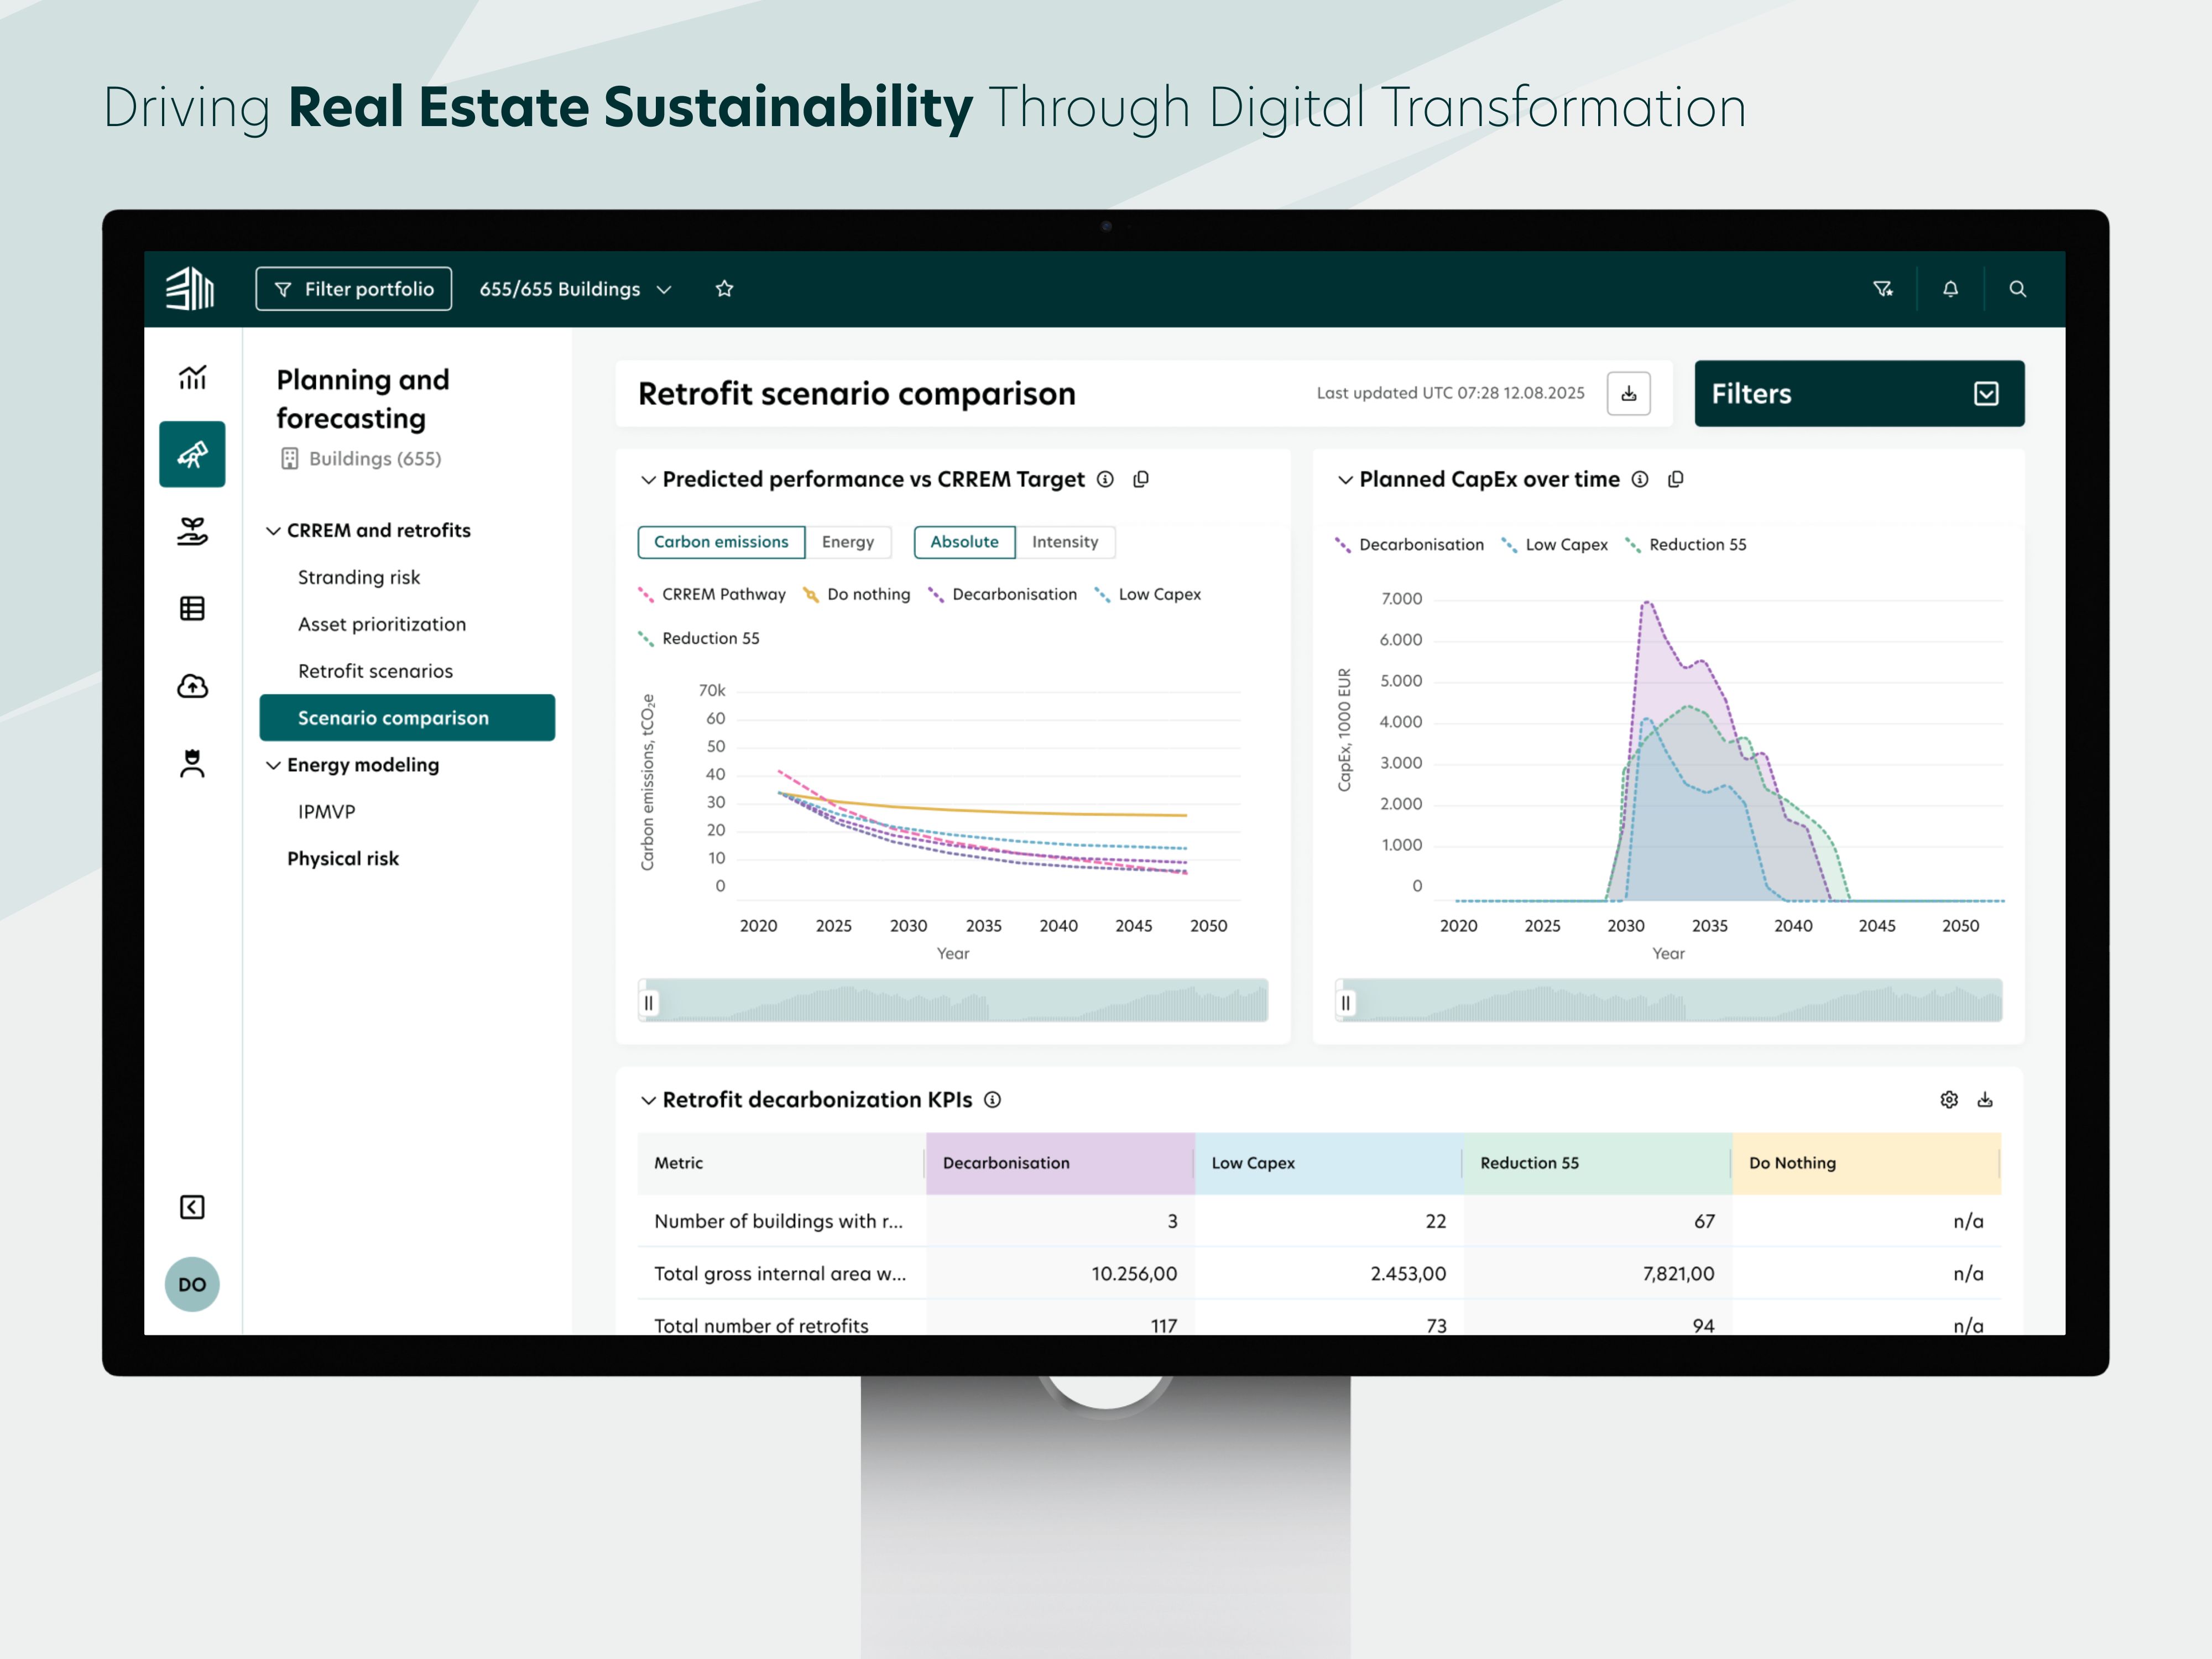2212x1659 pixels.
Task: Click the favorite star icon
Action: point(725,289)
